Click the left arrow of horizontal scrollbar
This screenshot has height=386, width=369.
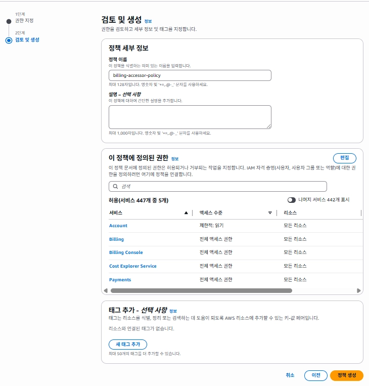tap(106, 291)
